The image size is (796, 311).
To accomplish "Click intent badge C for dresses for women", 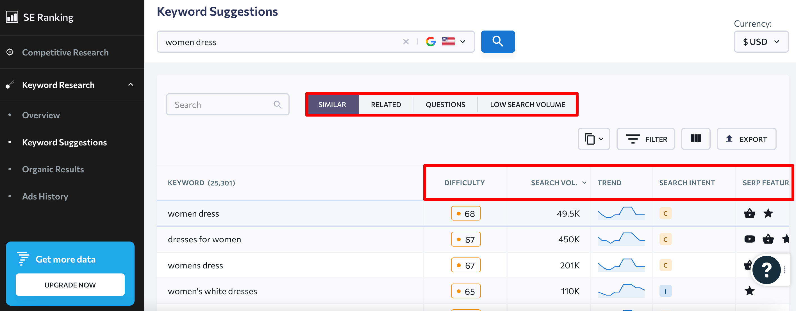I will 665,239.
